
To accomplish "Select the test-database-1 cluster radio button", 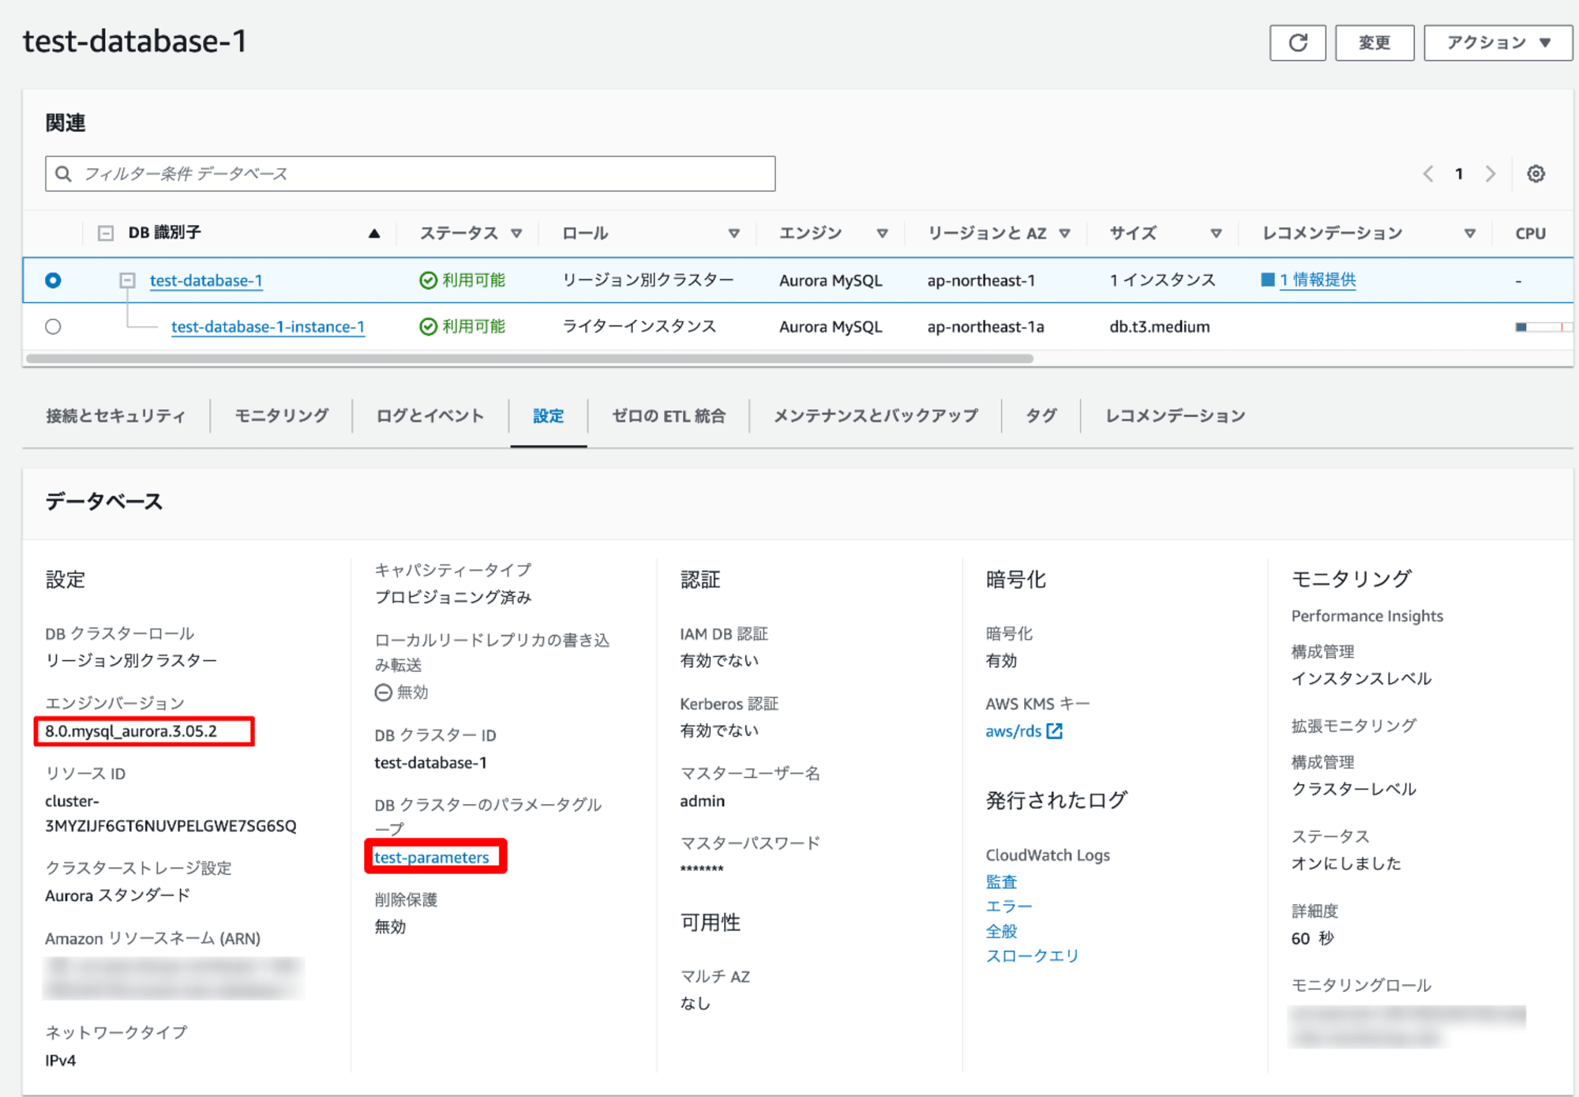I will pos(53,280).
